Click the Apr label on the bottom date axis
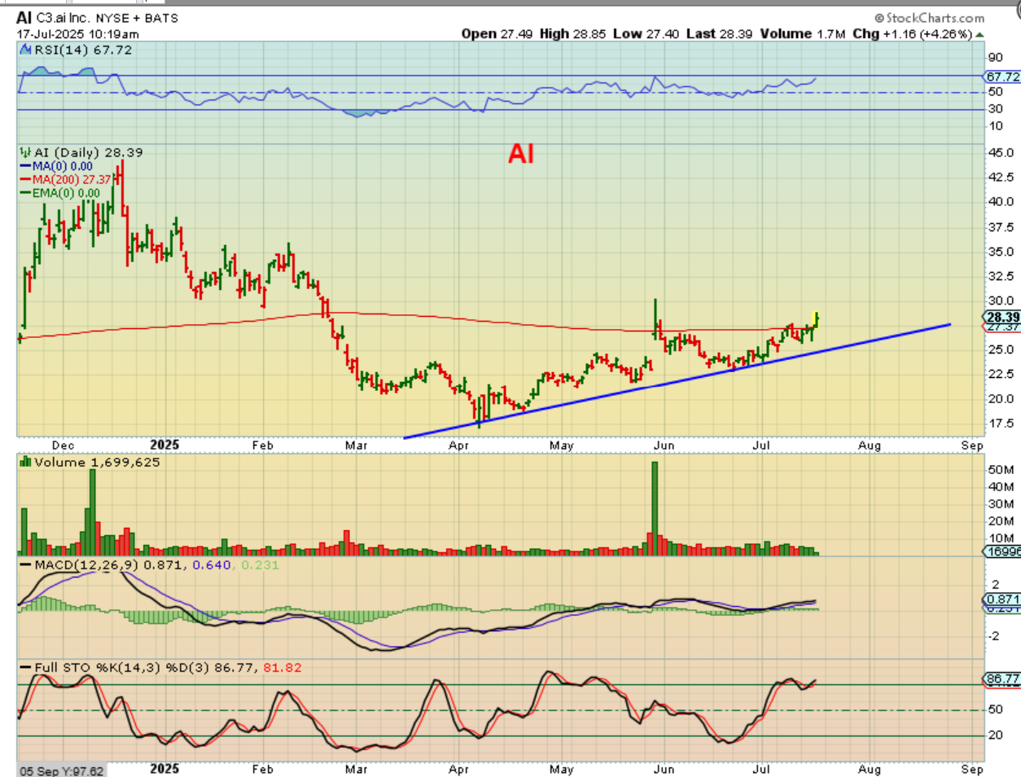This screenshot has width=1021, height=777. [x=458, y=769]
